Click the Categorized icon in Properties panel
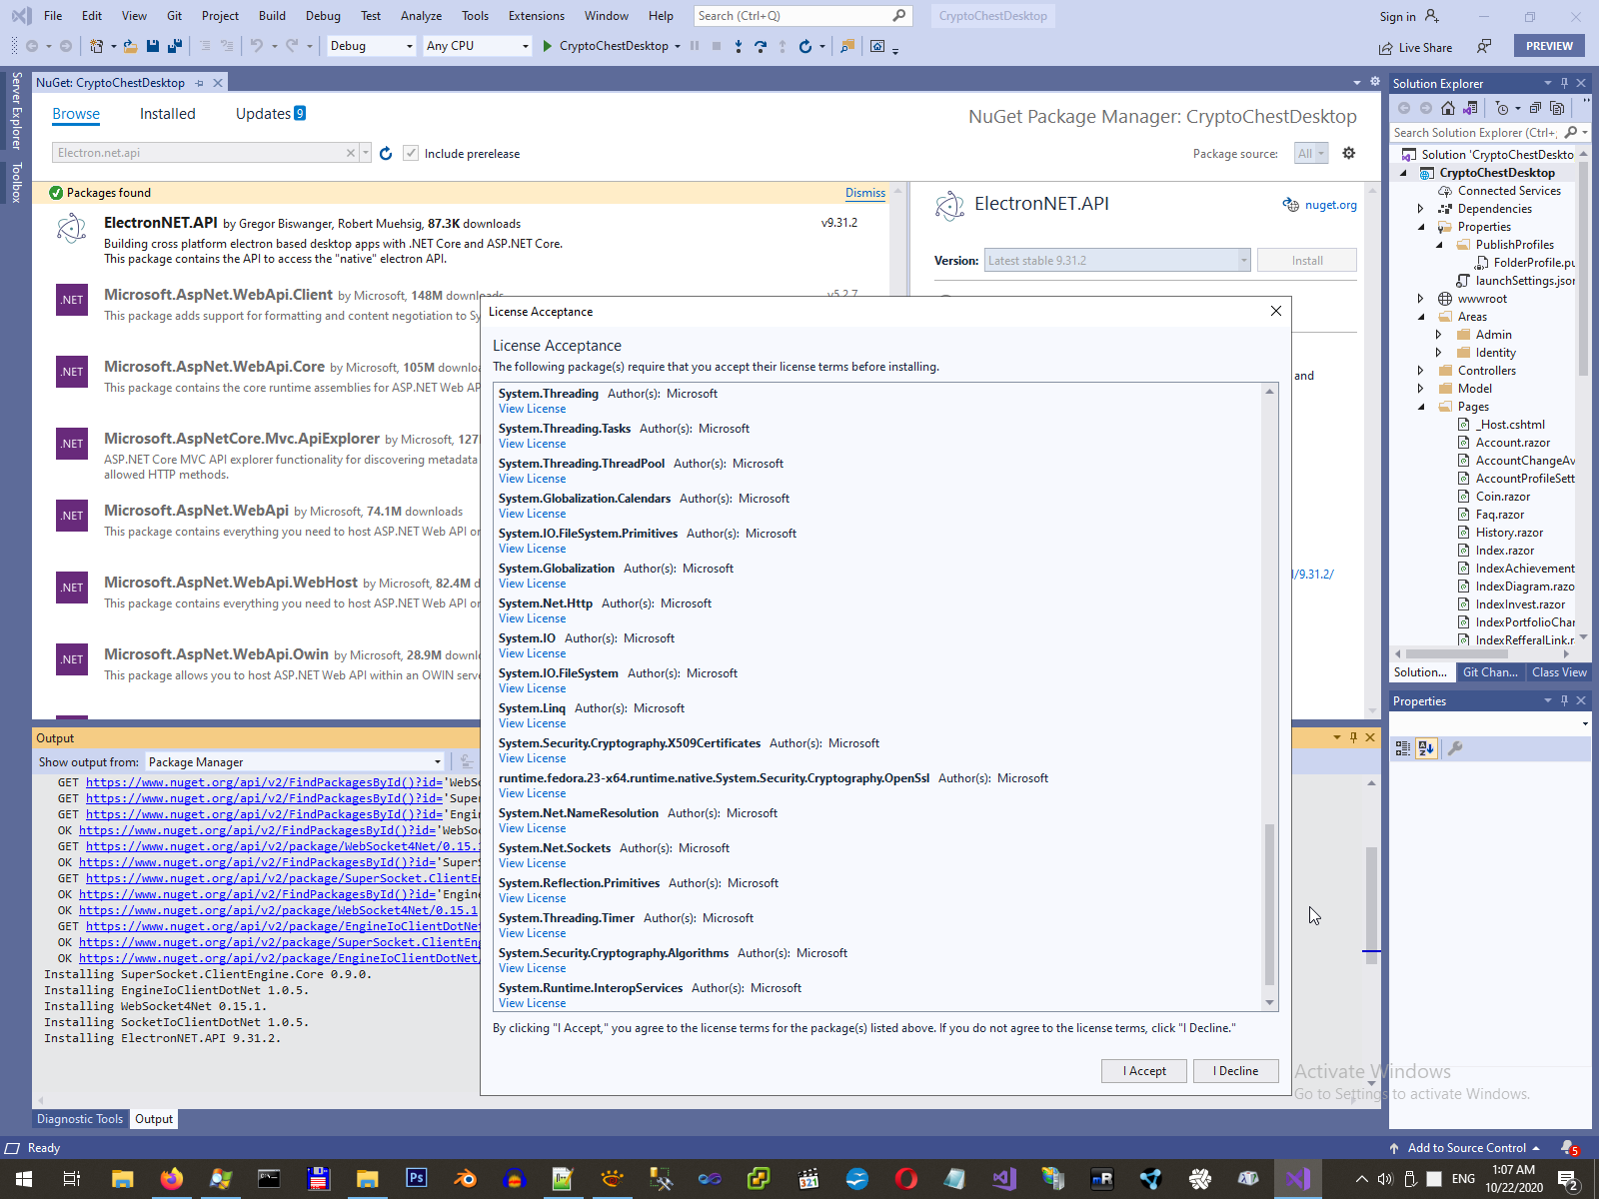The height and width of the screenshot is (1199, 1599). tap(1403, 748)
